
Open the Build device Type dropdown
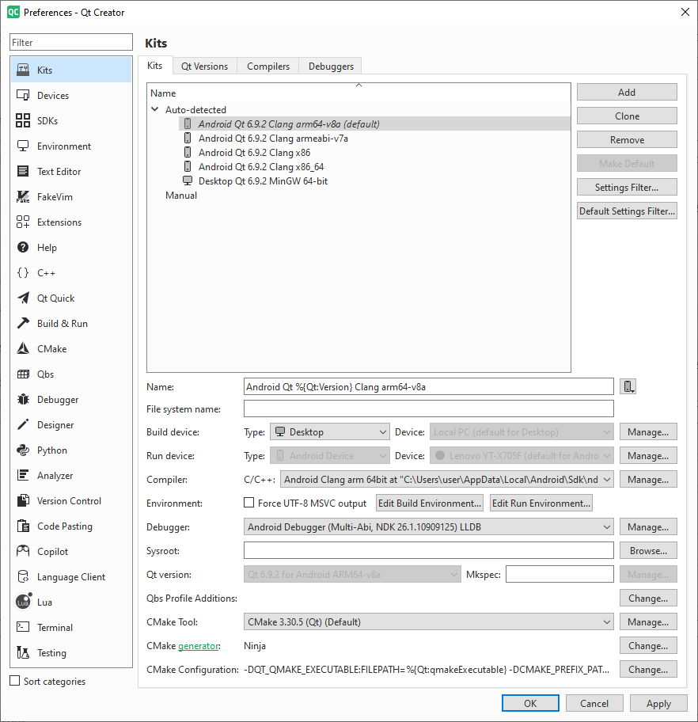click(x=330, y=432)
